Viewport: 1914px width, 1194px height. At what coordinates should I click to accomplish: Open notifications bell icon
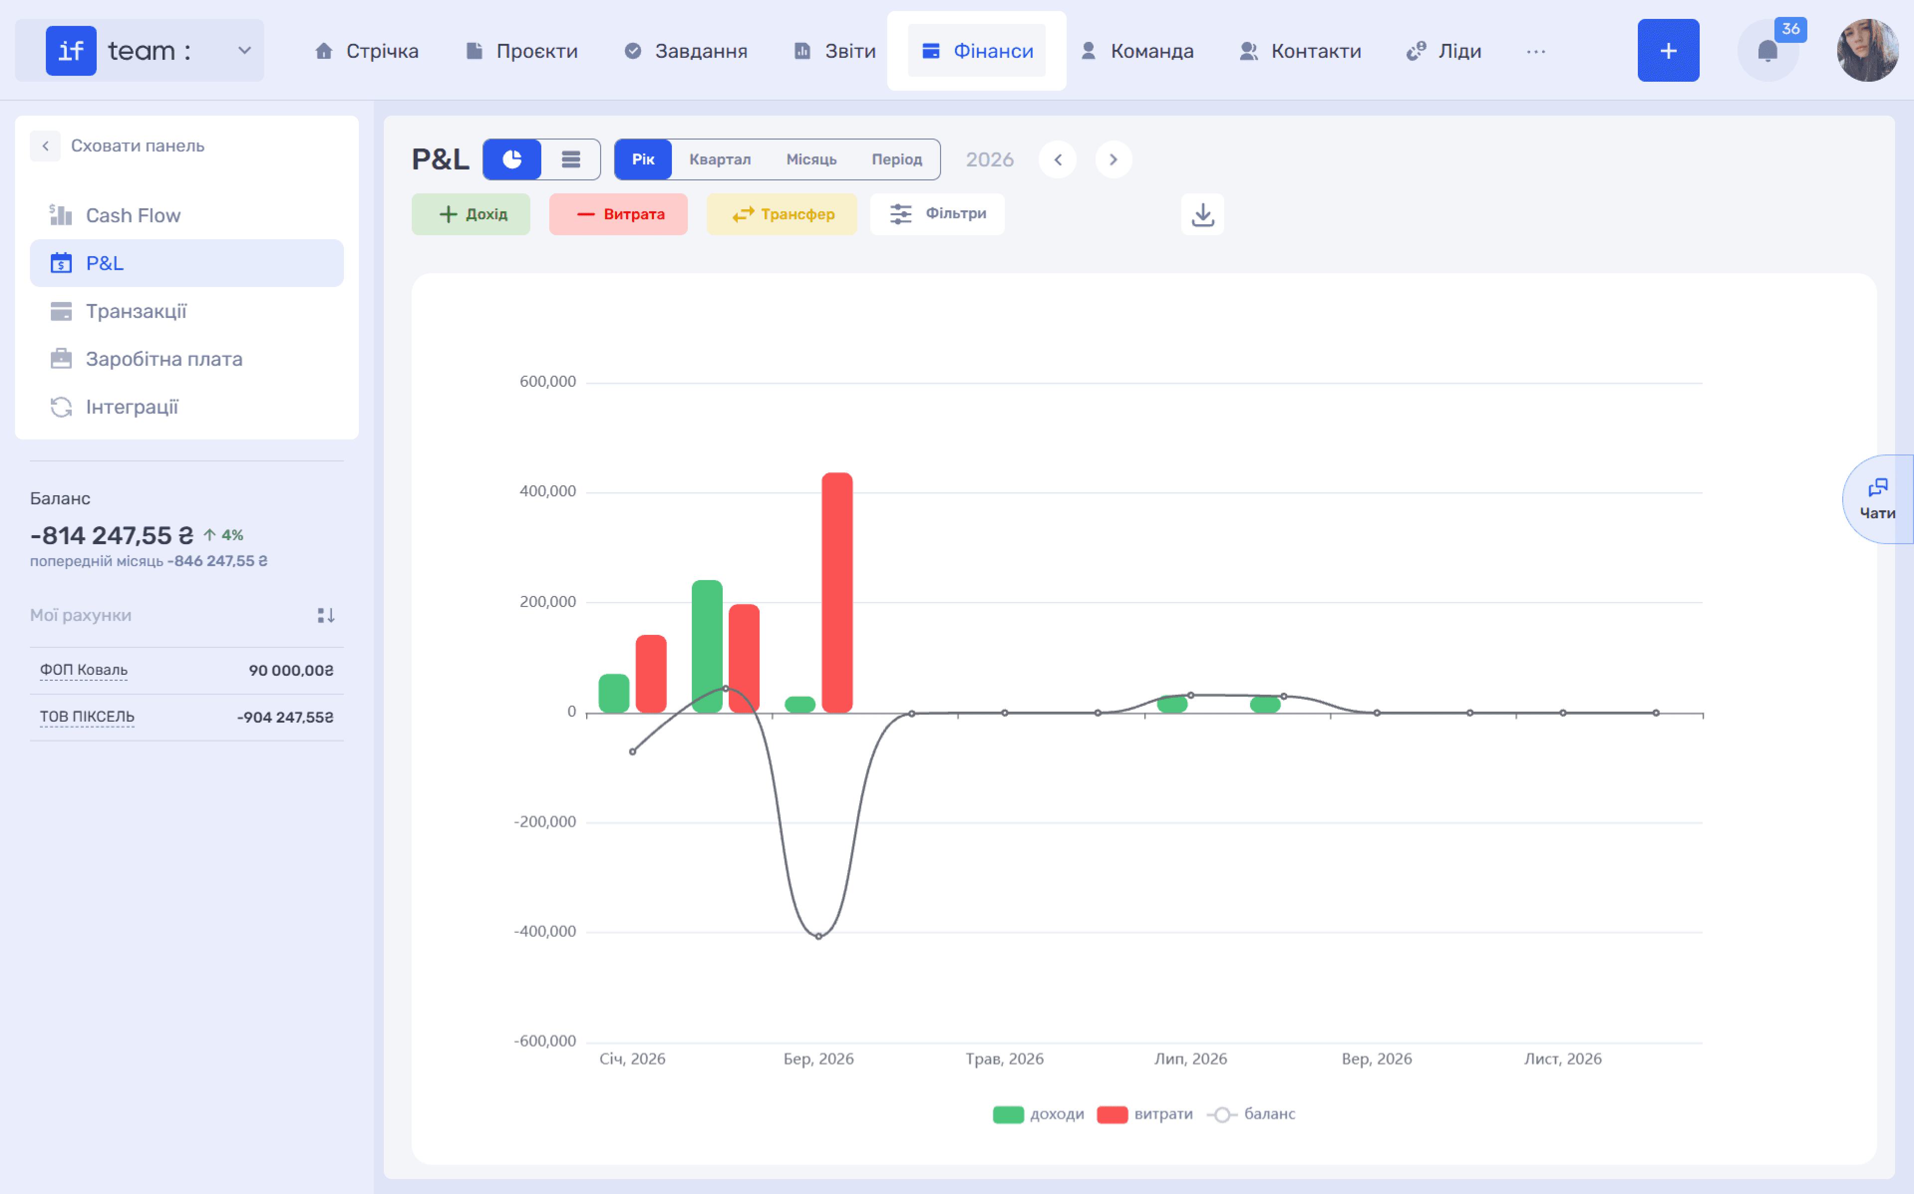tap(1768, 51)
